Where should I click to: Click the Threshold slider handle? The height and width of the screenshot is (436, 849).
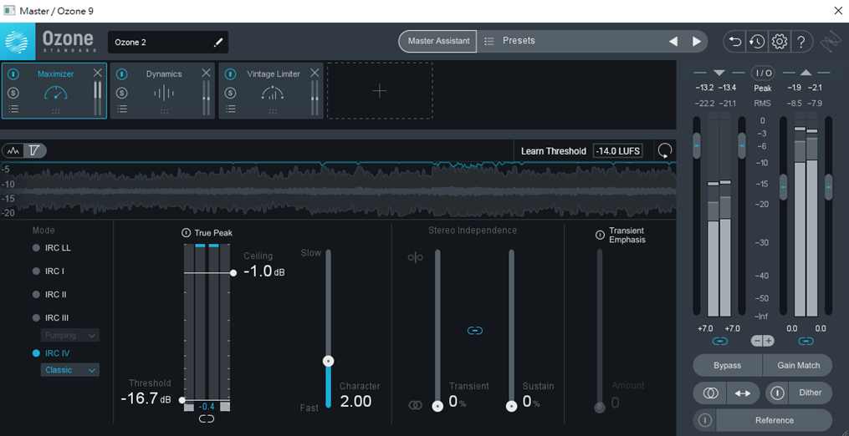[182, 400]
